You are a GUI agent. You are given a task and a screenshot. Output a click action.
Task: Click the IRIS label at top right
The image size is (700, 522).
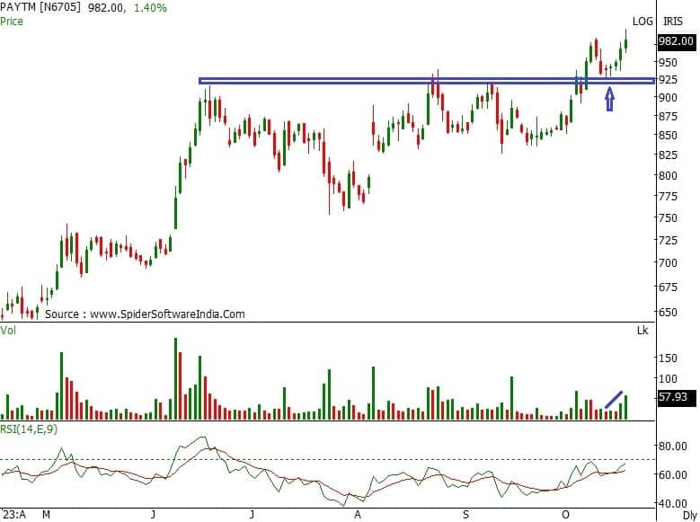tap(673, 21)
